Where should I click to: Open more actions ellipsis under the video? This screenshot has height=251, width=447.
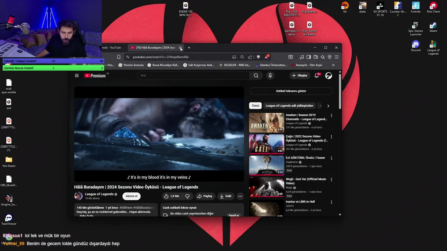pyautogui.click(x=240, y=196)
